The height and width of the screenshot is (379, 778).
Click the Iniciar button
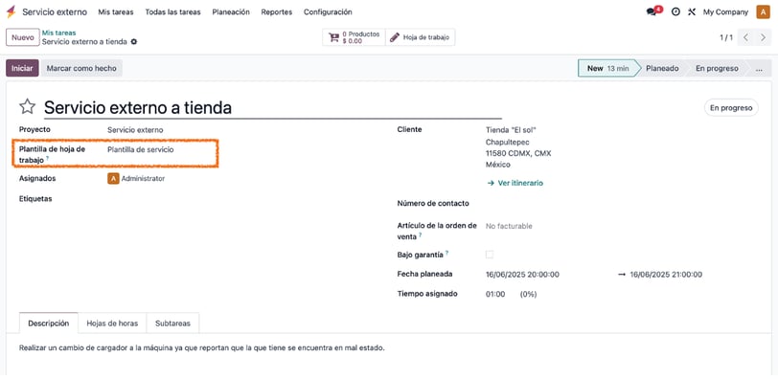(22, 68)
